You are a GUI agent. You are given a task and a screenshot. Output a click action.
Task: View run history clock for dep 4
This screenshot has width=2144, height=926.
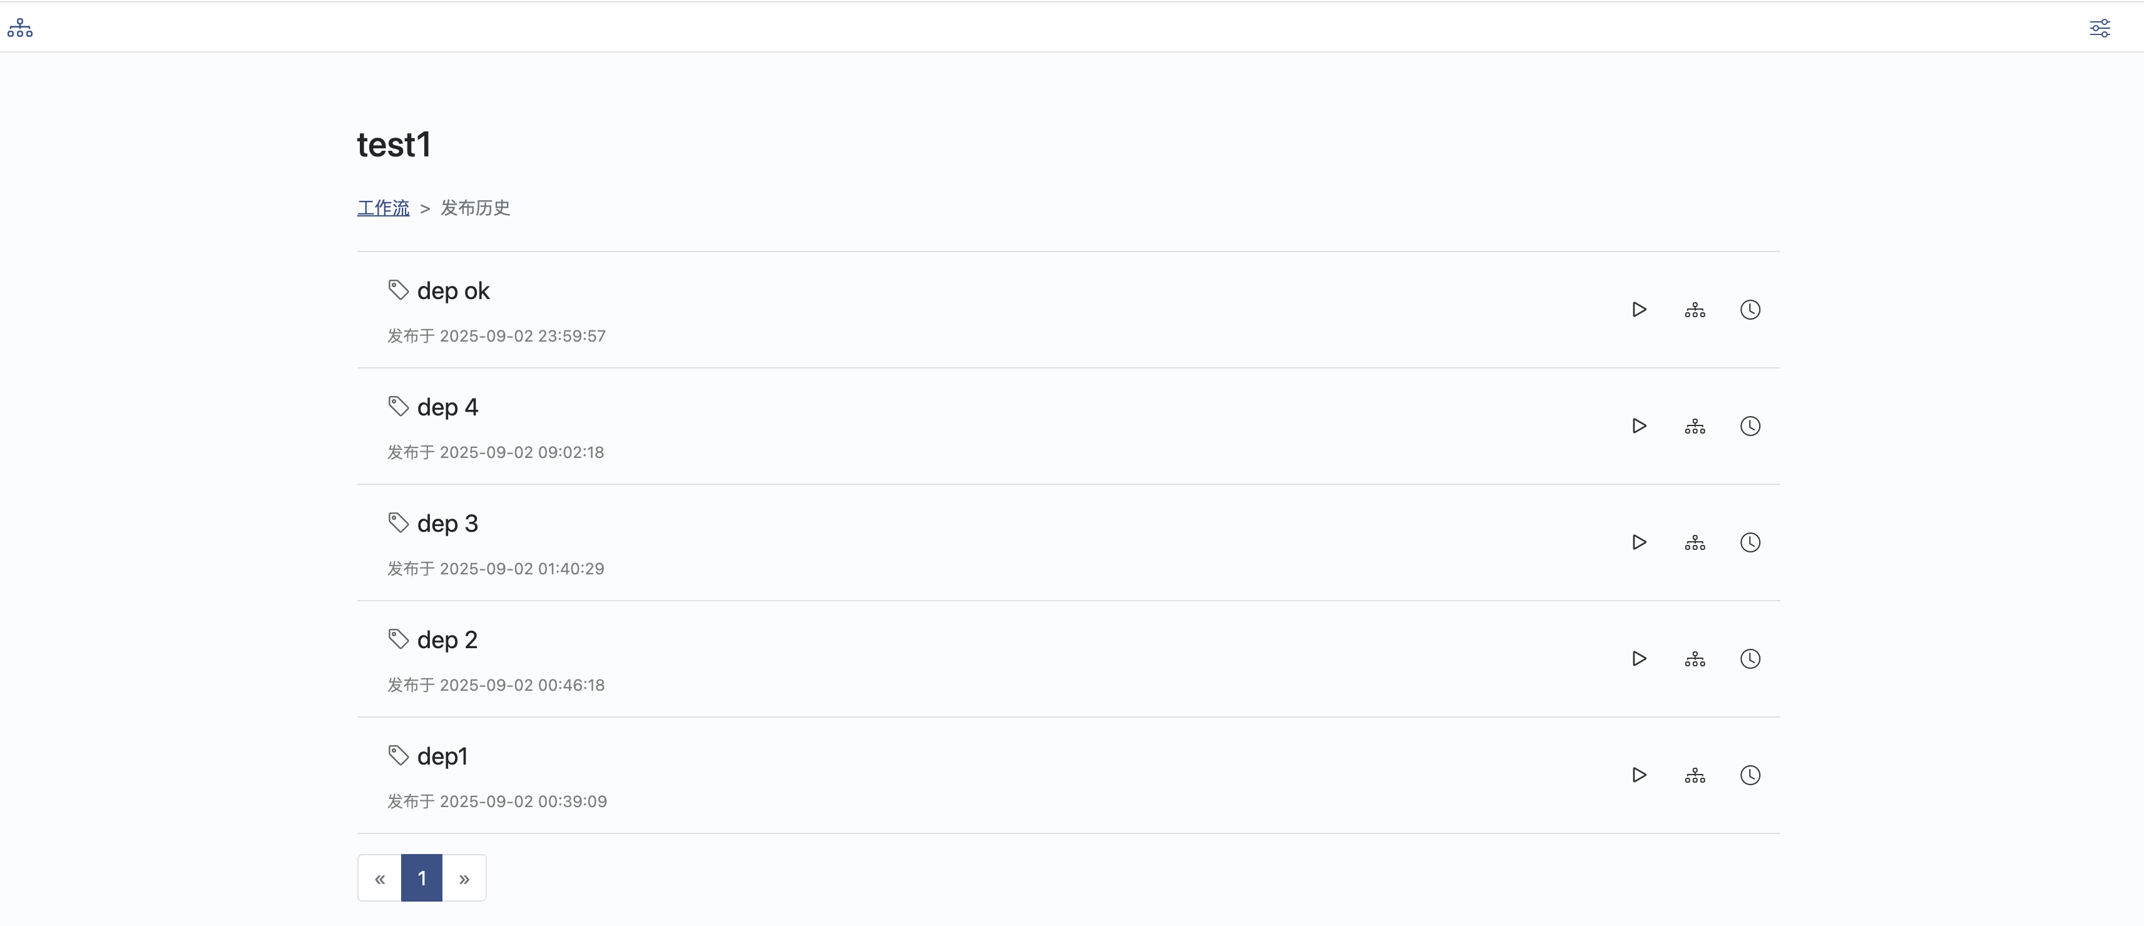pos(1750,426)
